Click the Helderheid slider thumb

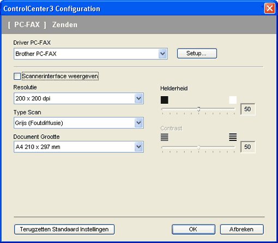click(x=198, y=109)
